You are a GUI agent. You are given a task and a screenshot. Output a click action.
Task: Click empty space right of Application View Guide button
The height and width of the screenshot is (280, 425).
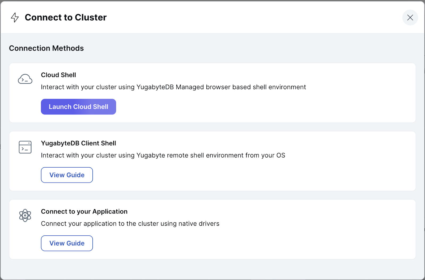pos(239,243)
